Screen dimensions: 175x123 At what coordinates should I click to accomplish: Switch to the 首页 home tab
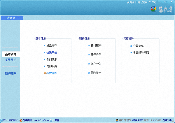(x=12, y=18)
